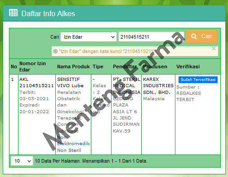The width and height of the screenshot is (228, 177).
Task: Open the 10 rows per page dropdown
Action: click(x=22, y=161)
